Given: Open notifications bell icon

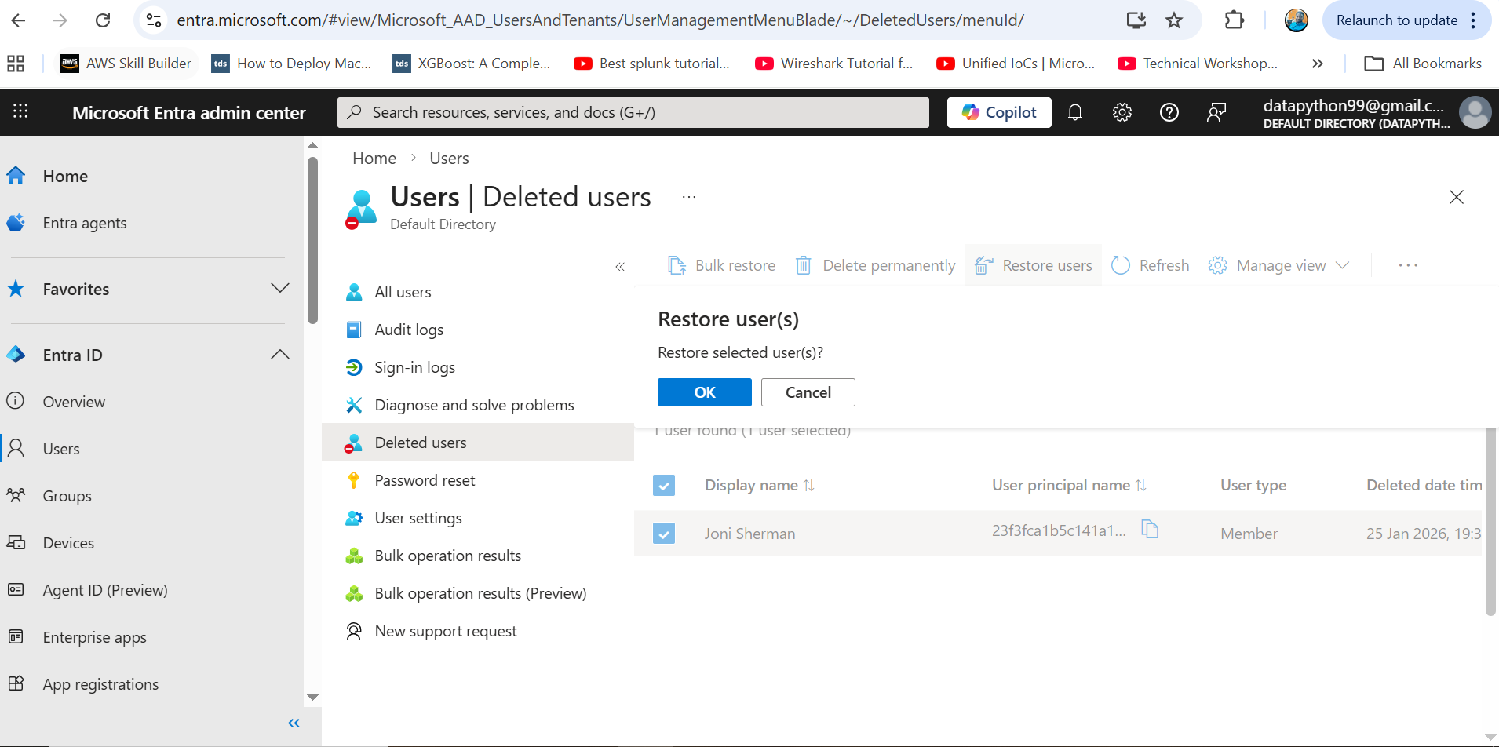Looking at the screenshot, I should (x=1075, y=112).
